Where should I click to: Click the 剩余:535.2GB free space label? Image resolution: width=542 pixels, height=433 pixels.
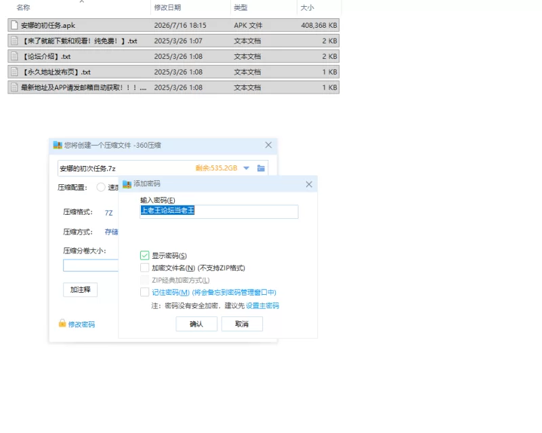coord(216,168)
